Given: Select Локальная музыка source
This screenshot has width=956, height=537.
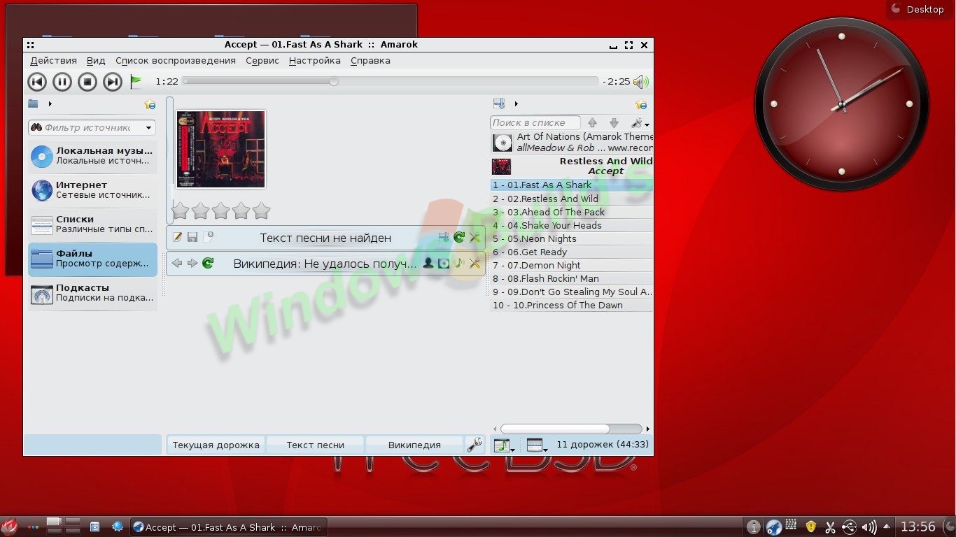Looking at the screenshot, I should [92, 156].
